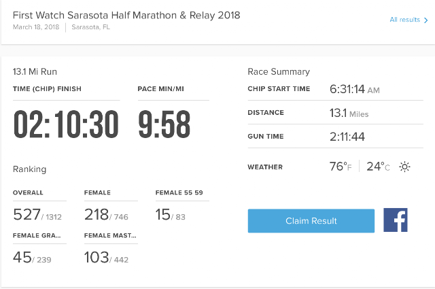Click the Claim Result button
This screenshot has height=289, width=435.
pyautogui.click(x=311, y=221)
